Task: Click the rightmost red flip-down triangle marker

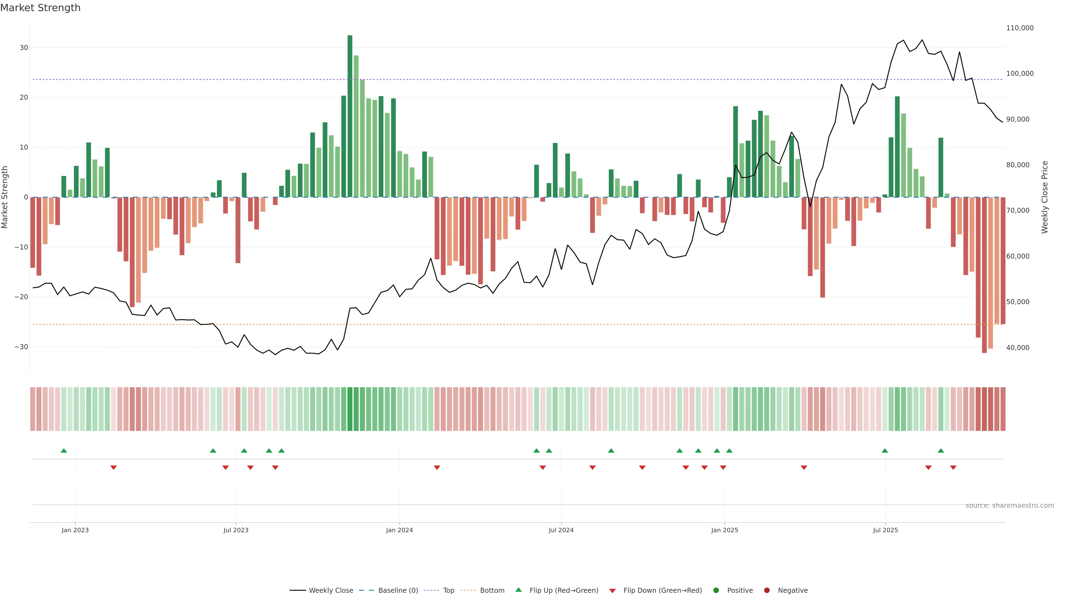Action: pyautogui.click(x=953, y=467)
